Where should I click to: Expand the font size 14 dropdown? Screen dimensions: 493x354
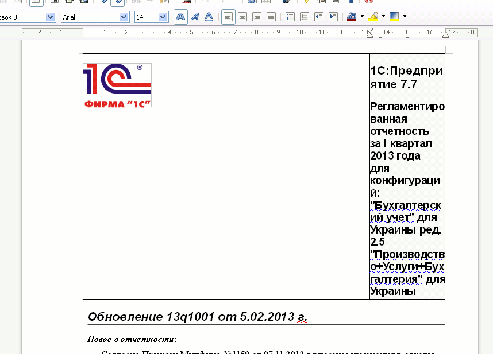point(163,17)
